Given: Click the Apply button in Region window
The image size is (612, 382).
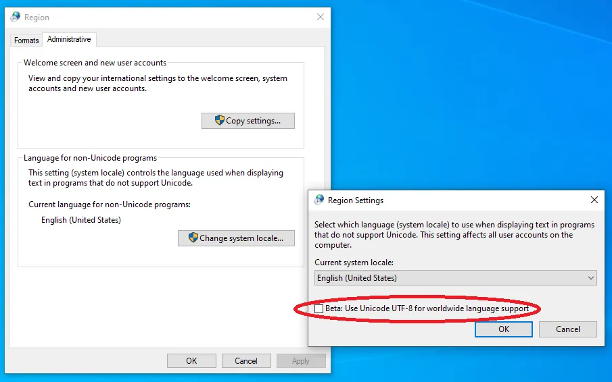Looking at the screenshot, I should pos(300,361).
